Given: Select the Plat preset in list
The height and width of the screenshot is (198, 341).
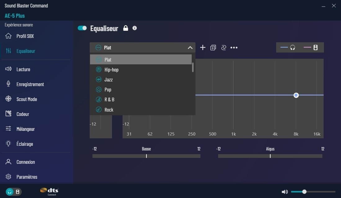Looking at the screenshot, I should [x=141, y=59].
